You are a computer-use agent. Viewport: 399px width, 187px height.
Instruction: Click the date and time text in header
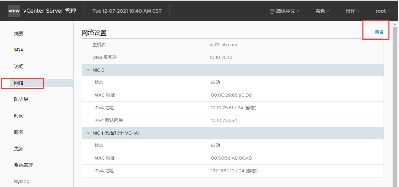[x=127, y=11]
